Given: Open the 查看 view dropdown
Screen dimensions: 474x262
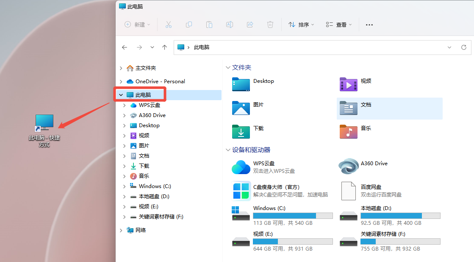Looking at the screenshot, I should 339,25.
